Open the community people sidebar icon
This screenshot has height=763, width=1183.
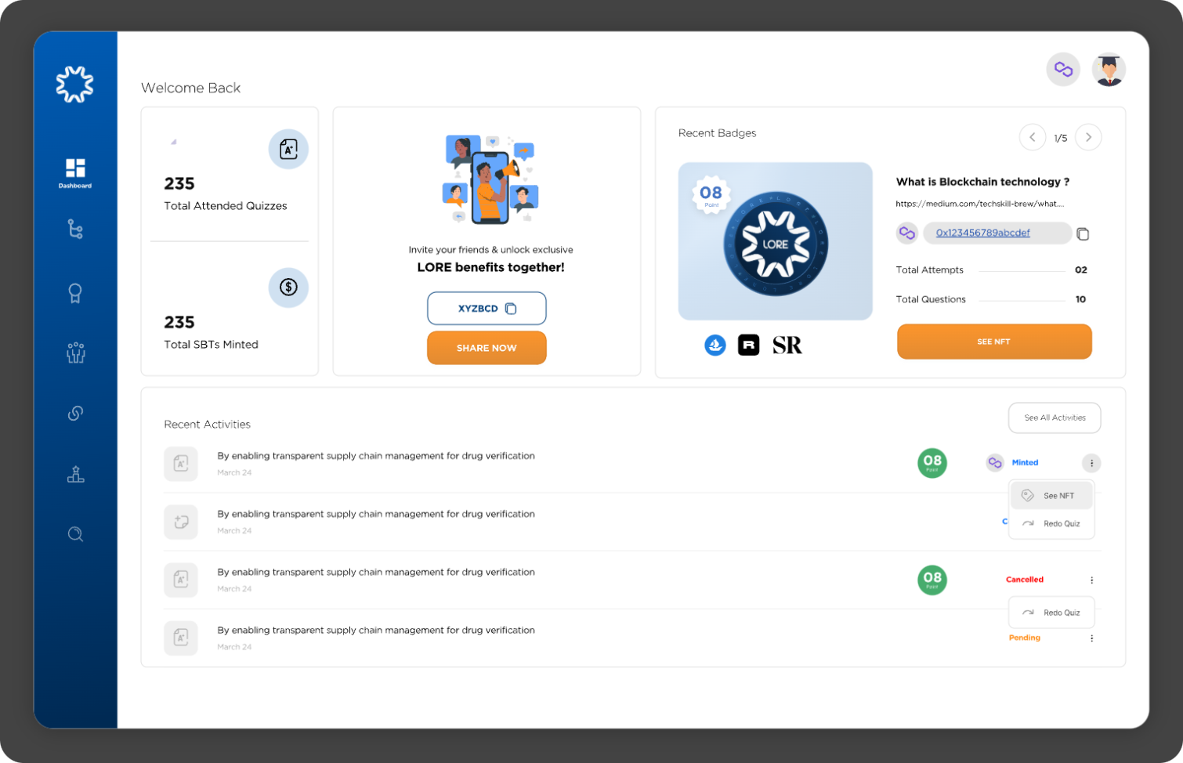tap(75, 353)
